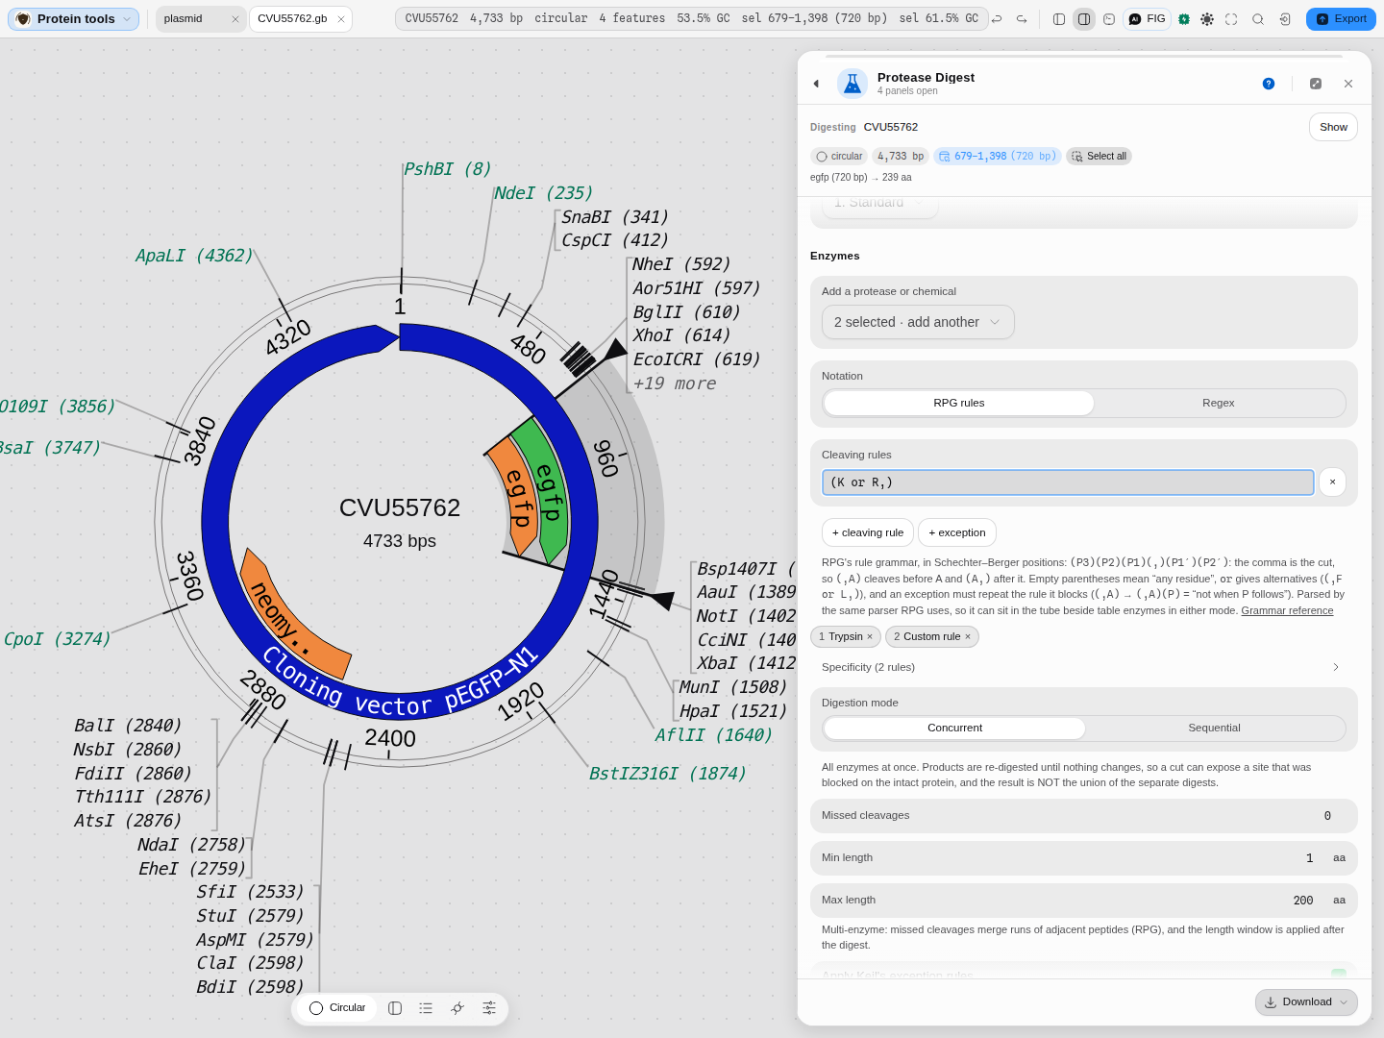Image resolution: width=1384 pixels, height=1038 pixels.
Task: Go back with the panel left arrow
Action: click(816, 84)
